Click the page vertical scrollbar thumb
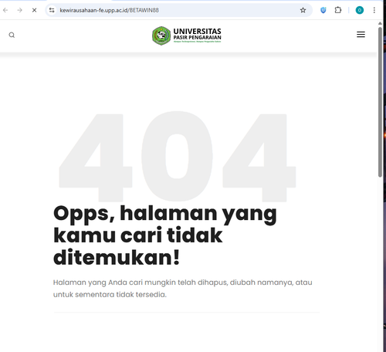Screen dimensions: 386x352 380,102
